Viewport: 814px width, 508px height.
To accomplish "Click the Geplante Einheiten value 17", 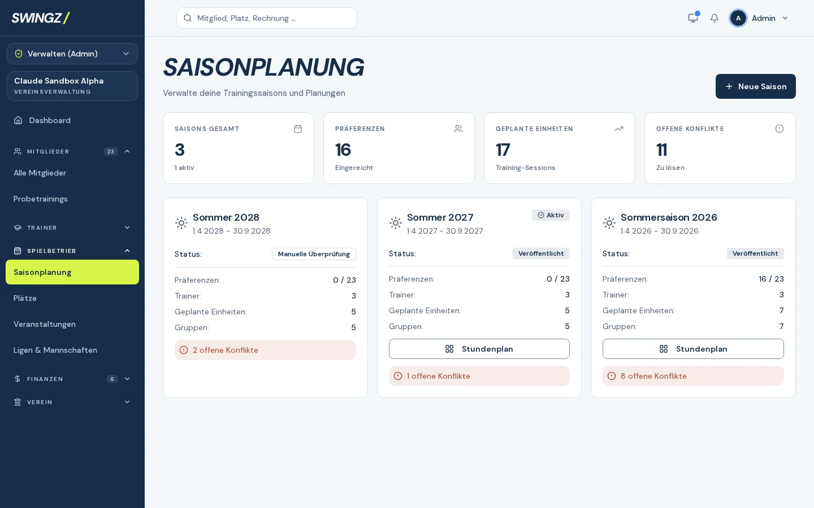I will [503, 150].
